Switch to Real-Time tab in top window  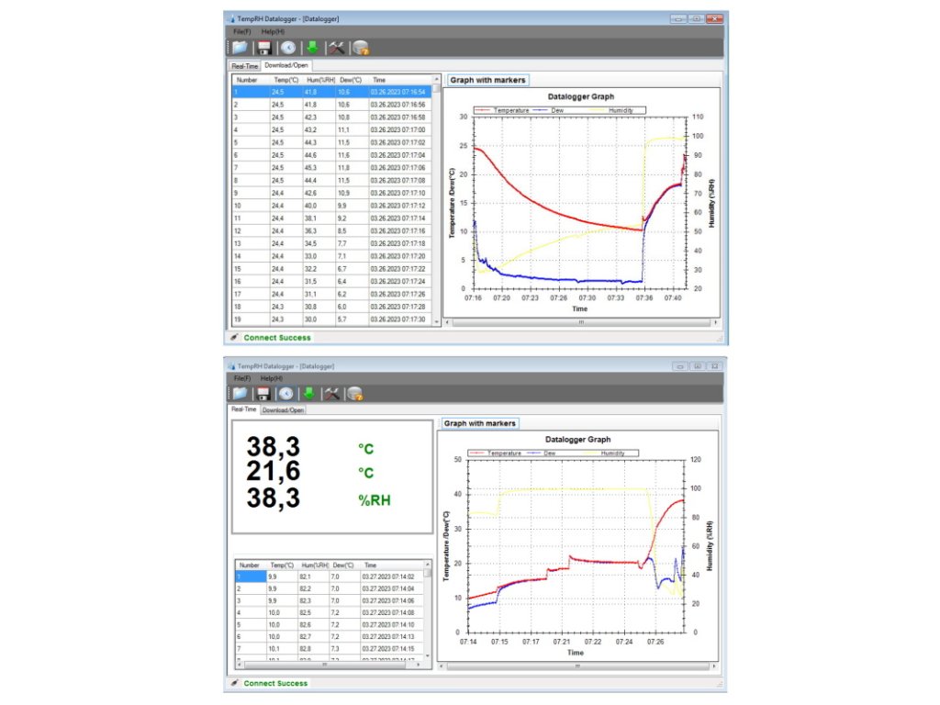tap(244, 66)
